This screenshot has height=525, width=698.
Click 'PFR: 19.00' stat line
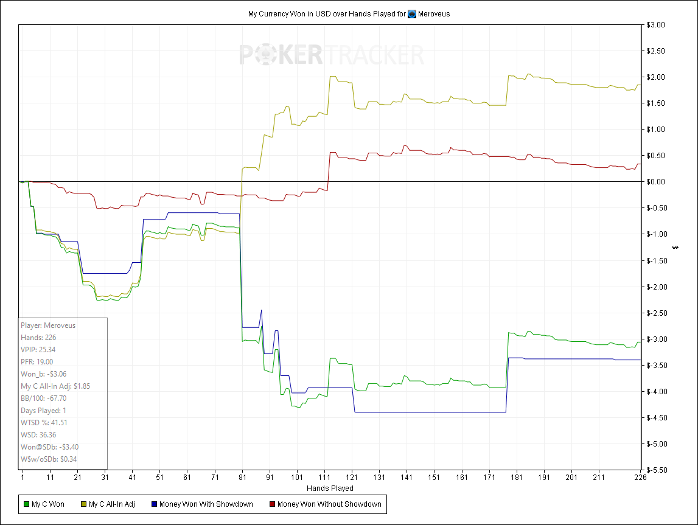[x=37, y=362]
